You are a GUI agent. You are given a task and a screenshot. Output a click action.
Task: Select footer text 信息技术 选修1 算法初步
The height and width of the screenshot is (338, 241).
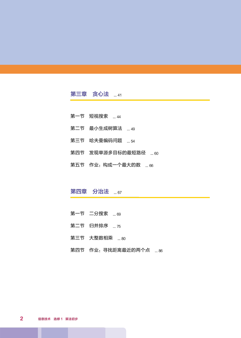click(x=58, y=319)
